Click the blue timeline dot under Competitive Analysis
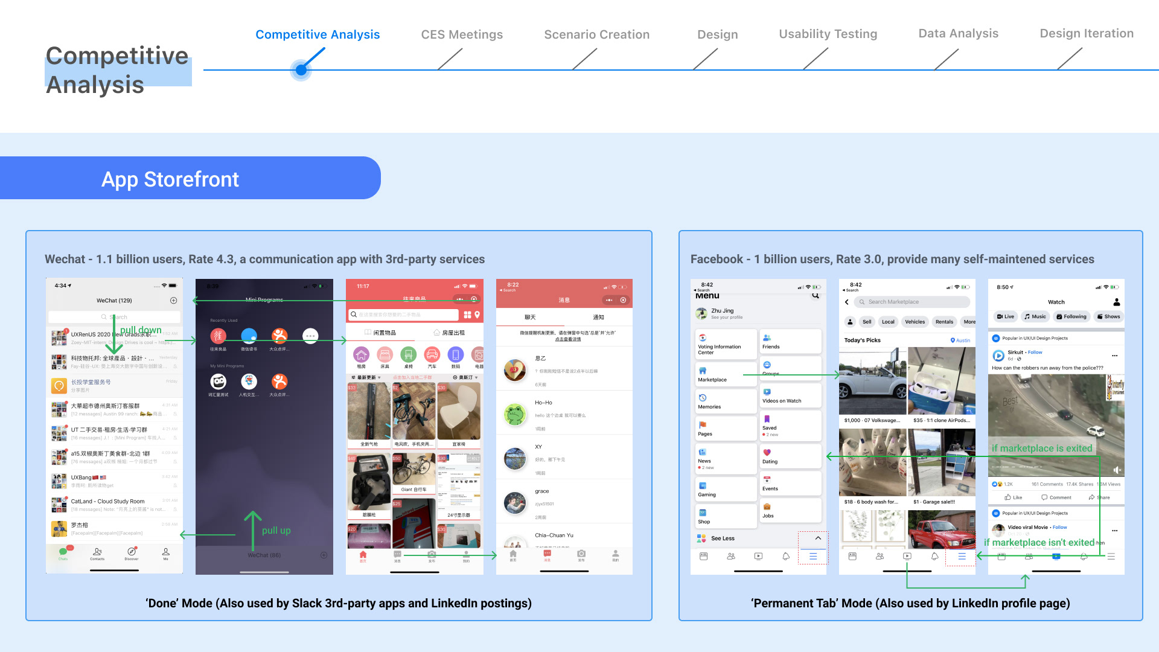The height and width of the screenshot is (652, 1159). click(301, 70)
